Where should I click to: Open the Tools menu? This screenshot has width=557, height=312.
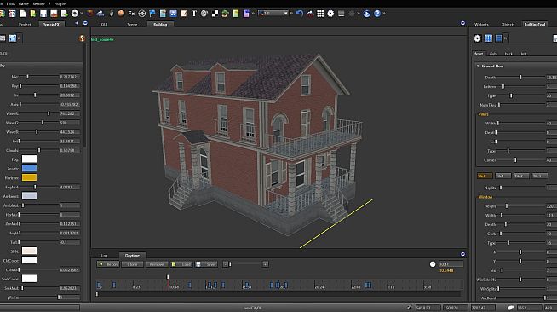pyautogui.click(x=11, y=3)
